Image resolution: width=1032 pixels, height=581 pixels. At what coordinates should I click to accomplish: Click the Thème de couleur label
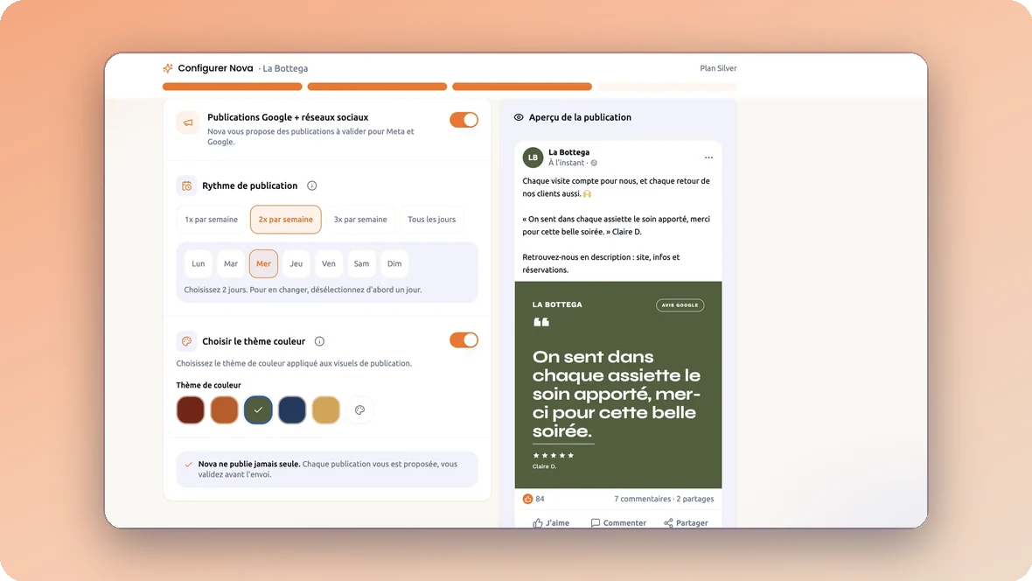coord(209,385)
